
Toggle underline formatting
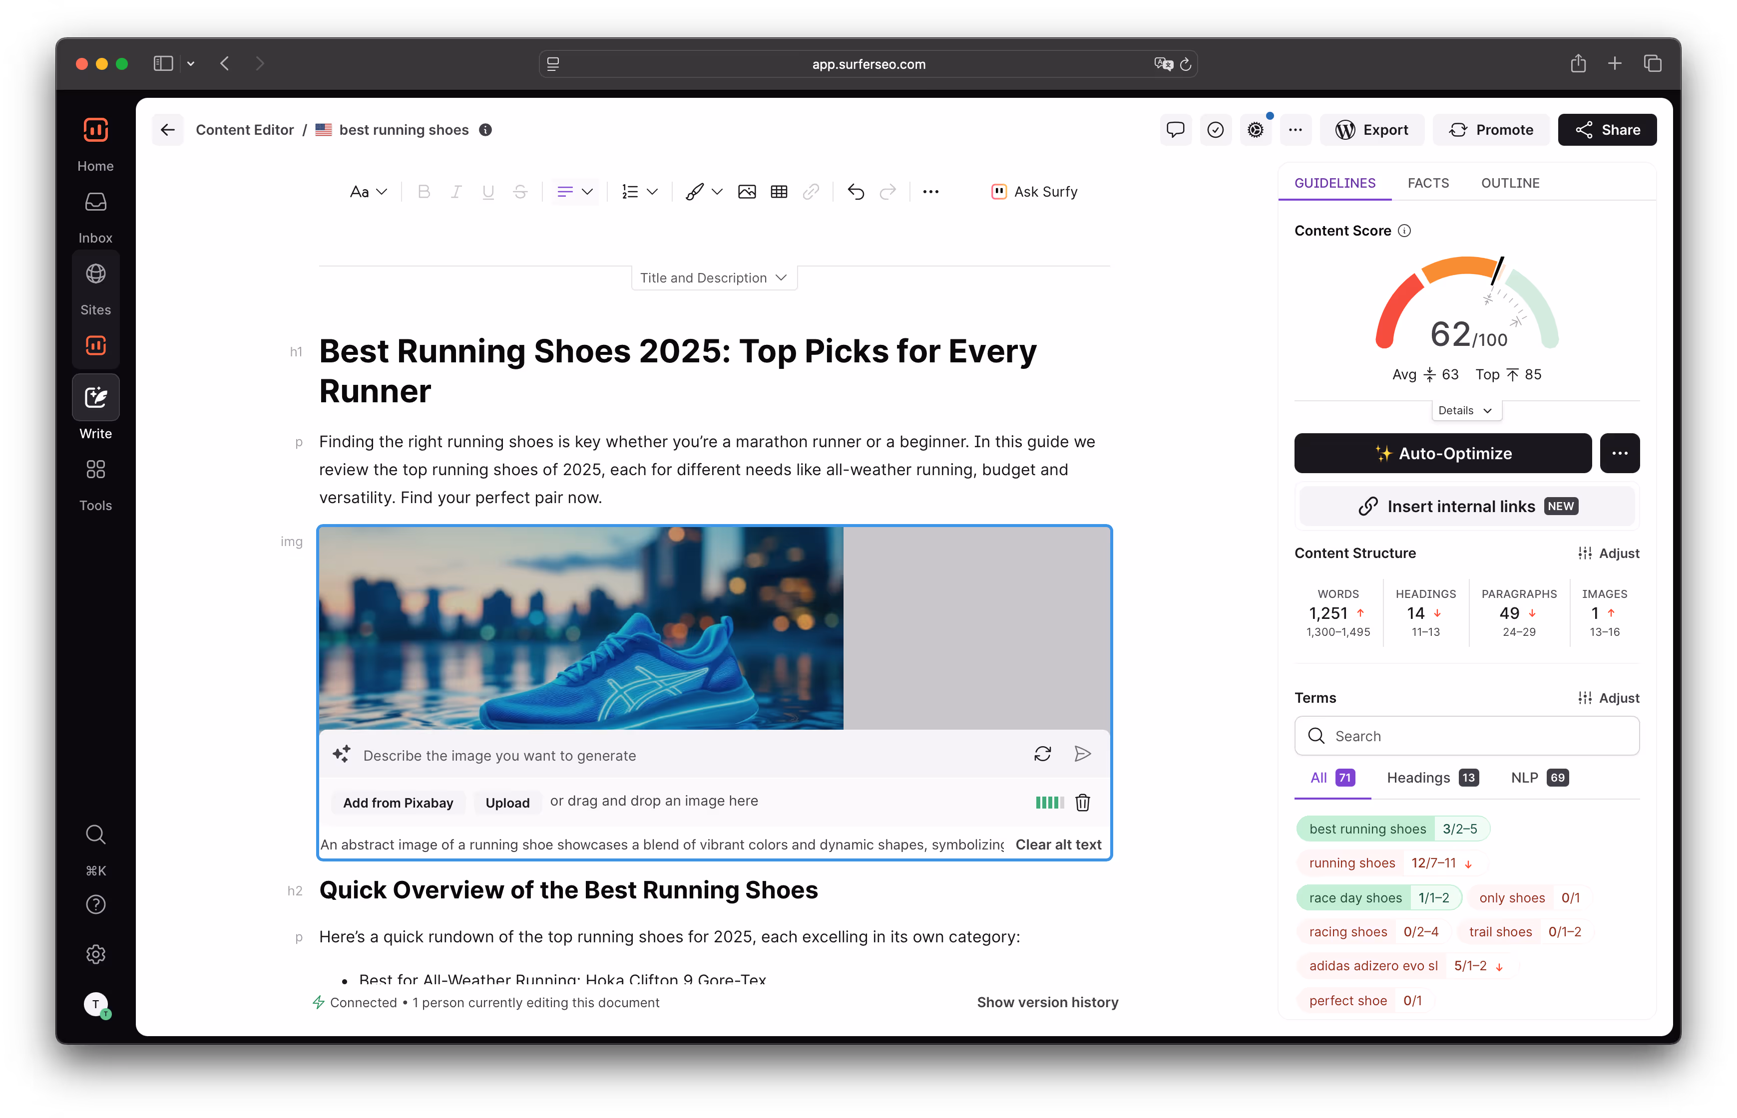pyautogui.click(x=488, y=192)
